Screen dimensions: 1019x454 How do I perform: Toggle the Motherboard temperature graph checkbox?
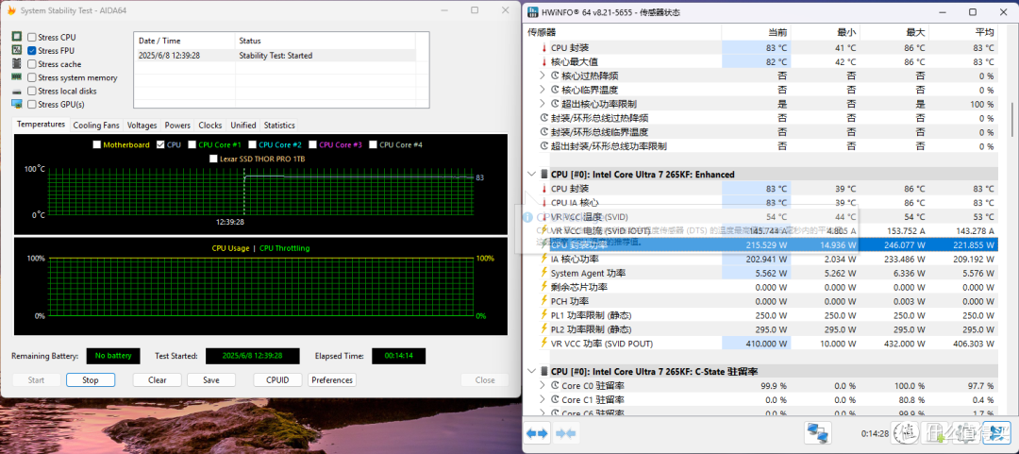pos(97,145)
